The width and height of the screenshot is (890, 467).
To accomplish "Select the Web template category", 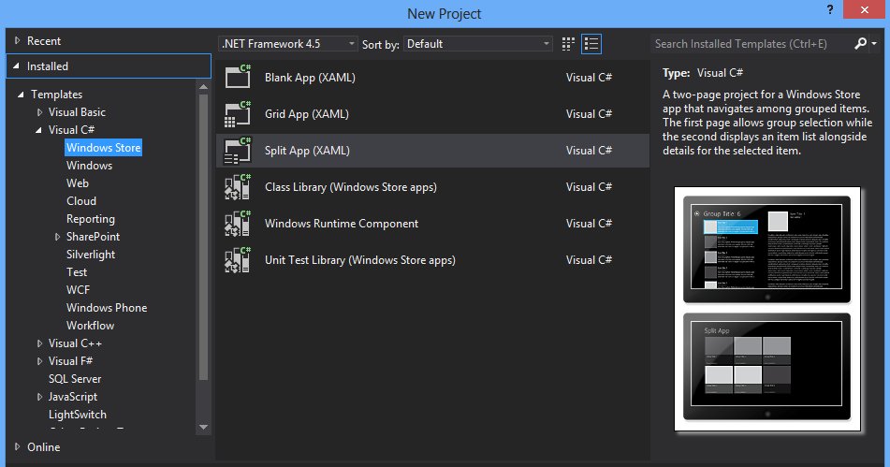I will click(77, 183).
